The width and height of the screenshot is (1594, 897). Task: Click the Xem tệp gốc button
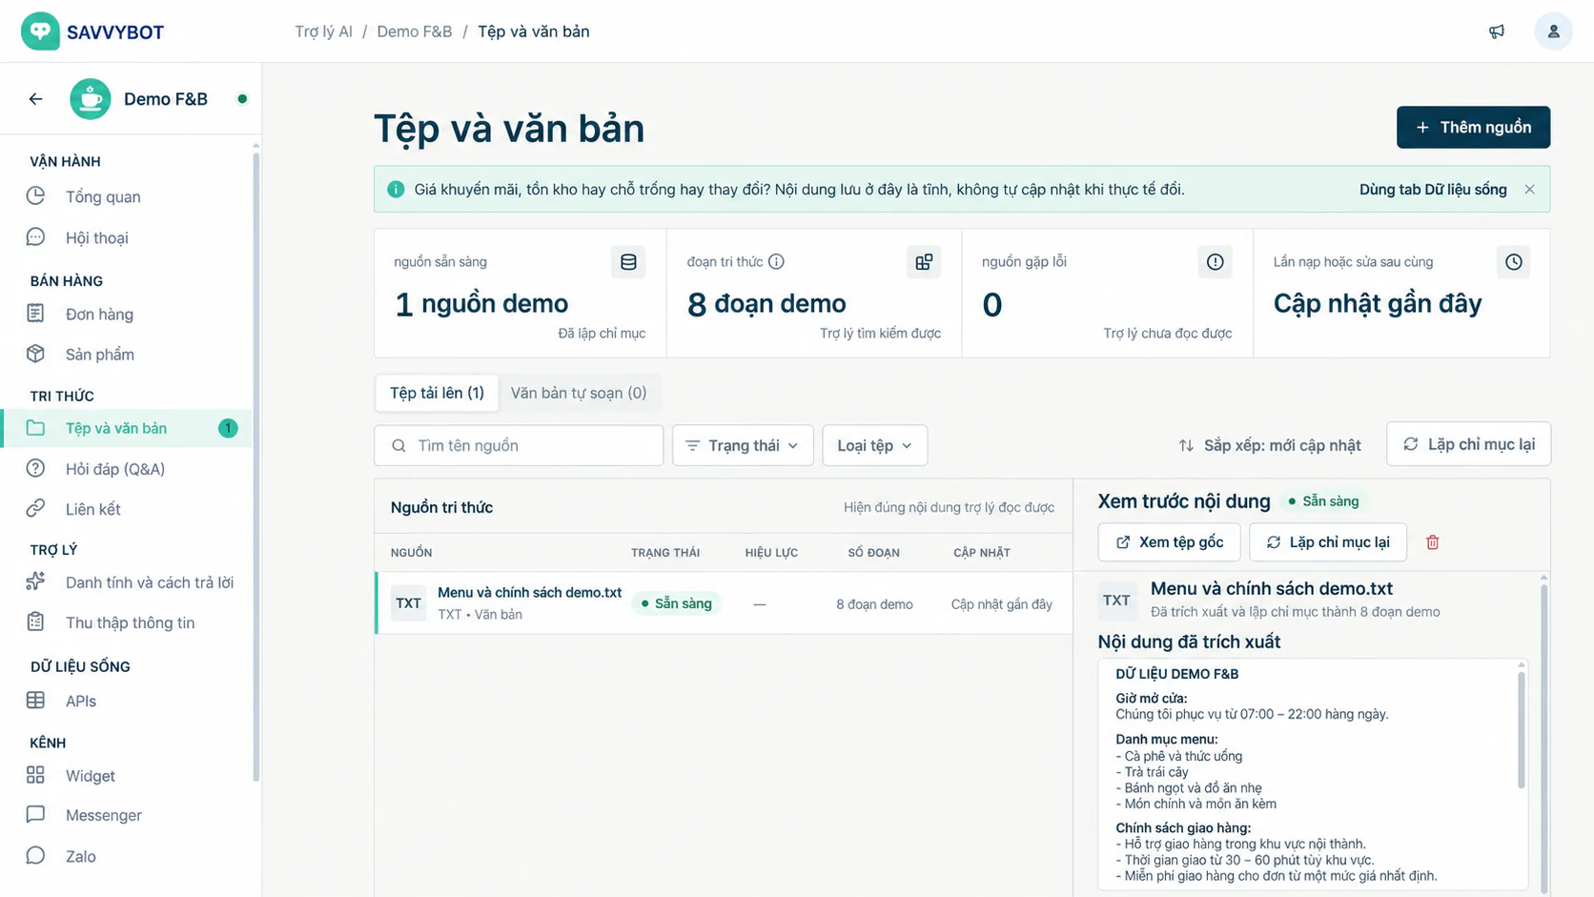[1169, 542]
